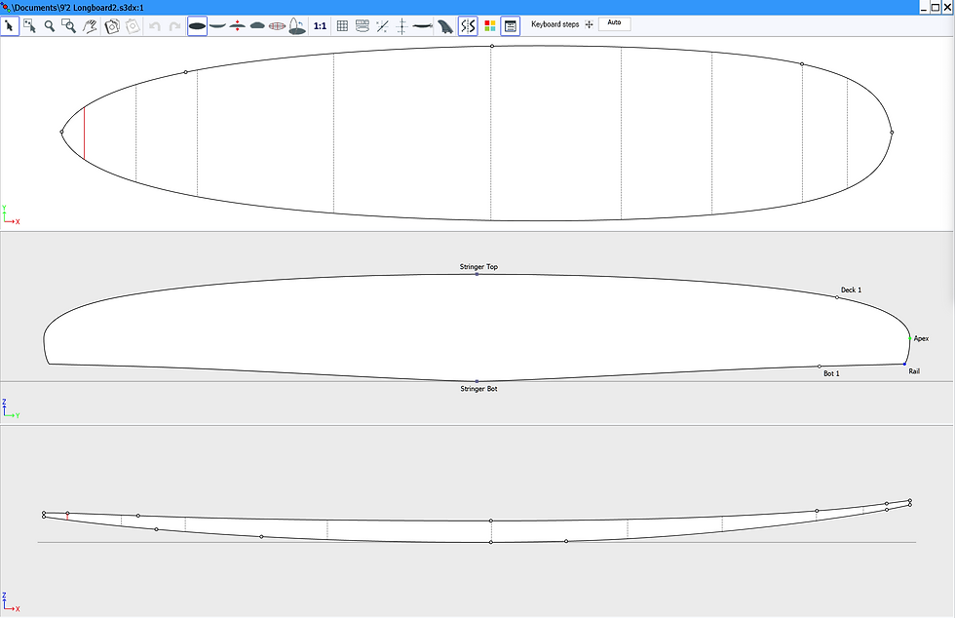Image resolution: width=955 pixels, height=618 pixels.
Task: Click the rocker bottom center control point
Action: coord(491,542)
